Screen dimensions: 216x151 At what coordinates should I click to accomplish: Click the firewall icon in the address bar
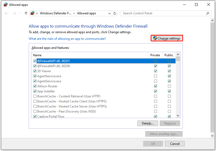pos(32,13)
